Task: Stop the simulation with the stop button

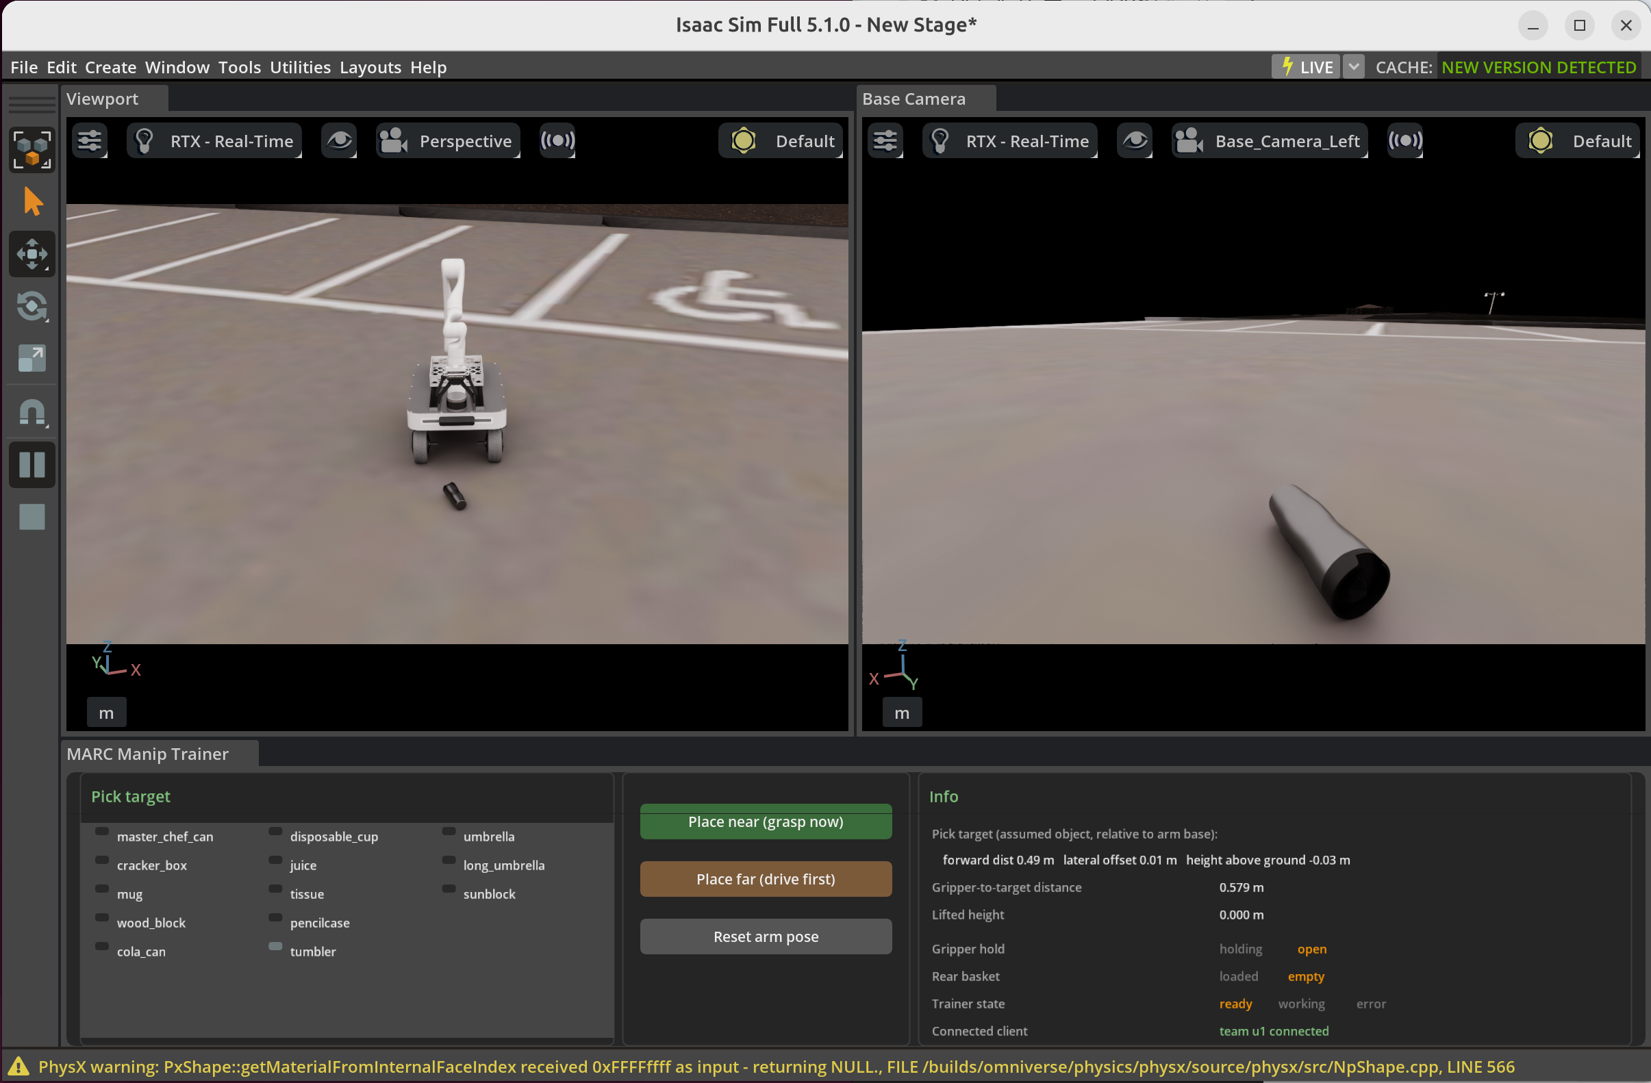Action: click(32, 518)
